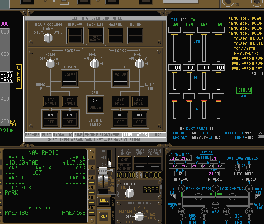Click engine 3 SYS FAULT light
This screenshot has width=264, height=224.
(120, 101)
